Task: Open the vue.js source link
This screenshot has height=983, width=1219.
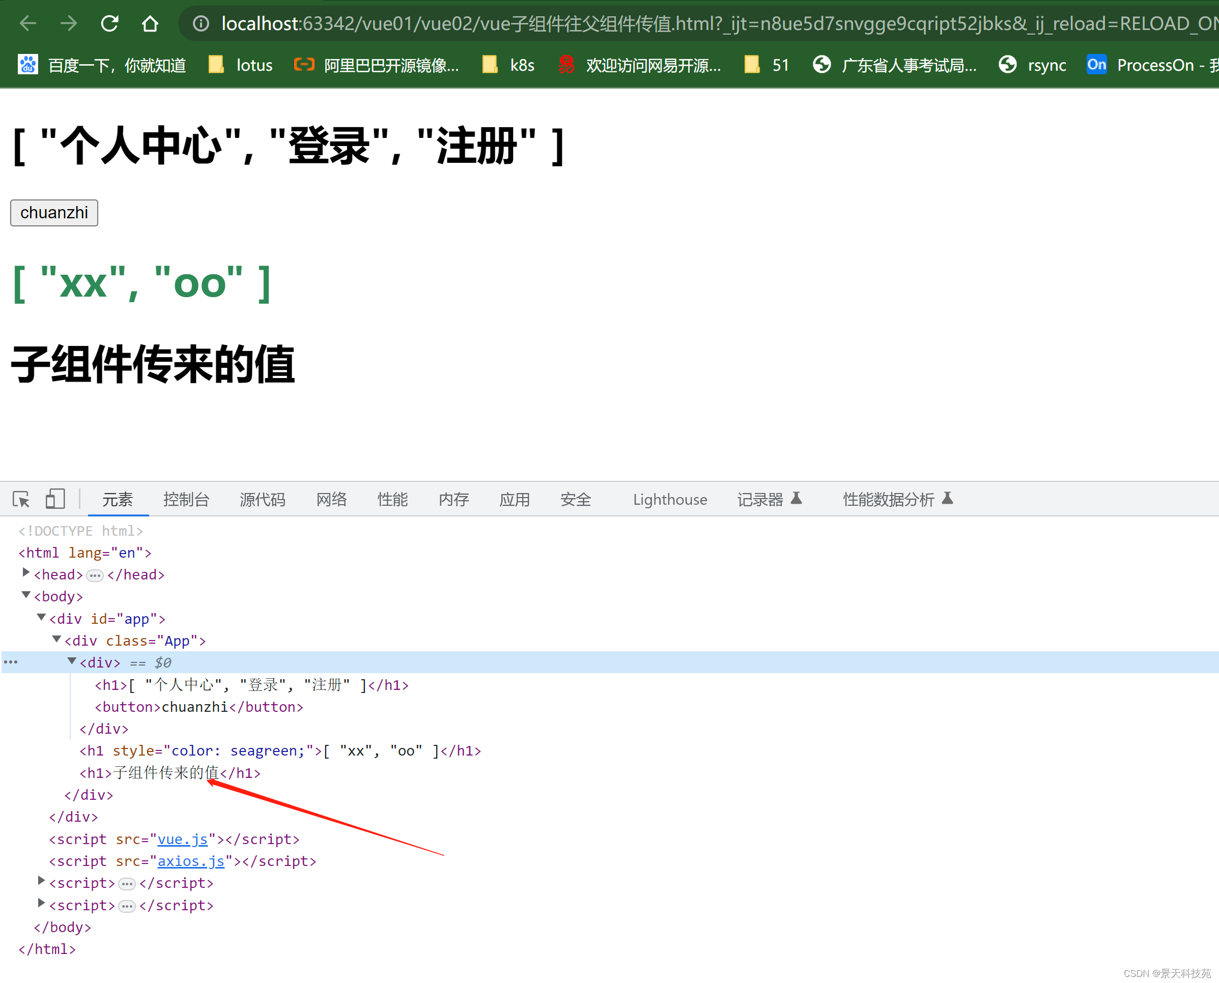Action: tap(182, 839)
